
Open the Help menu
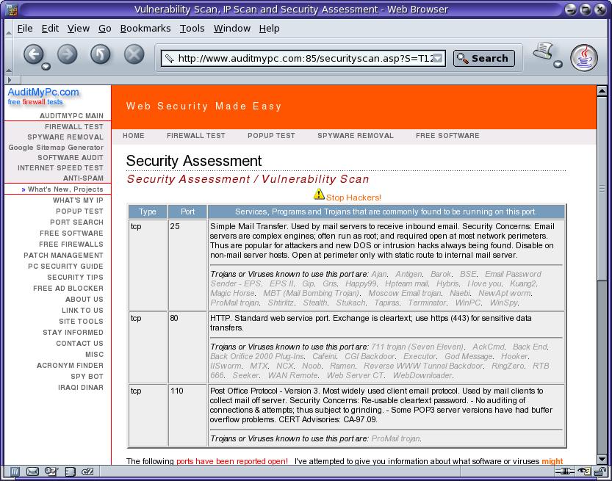270,29
